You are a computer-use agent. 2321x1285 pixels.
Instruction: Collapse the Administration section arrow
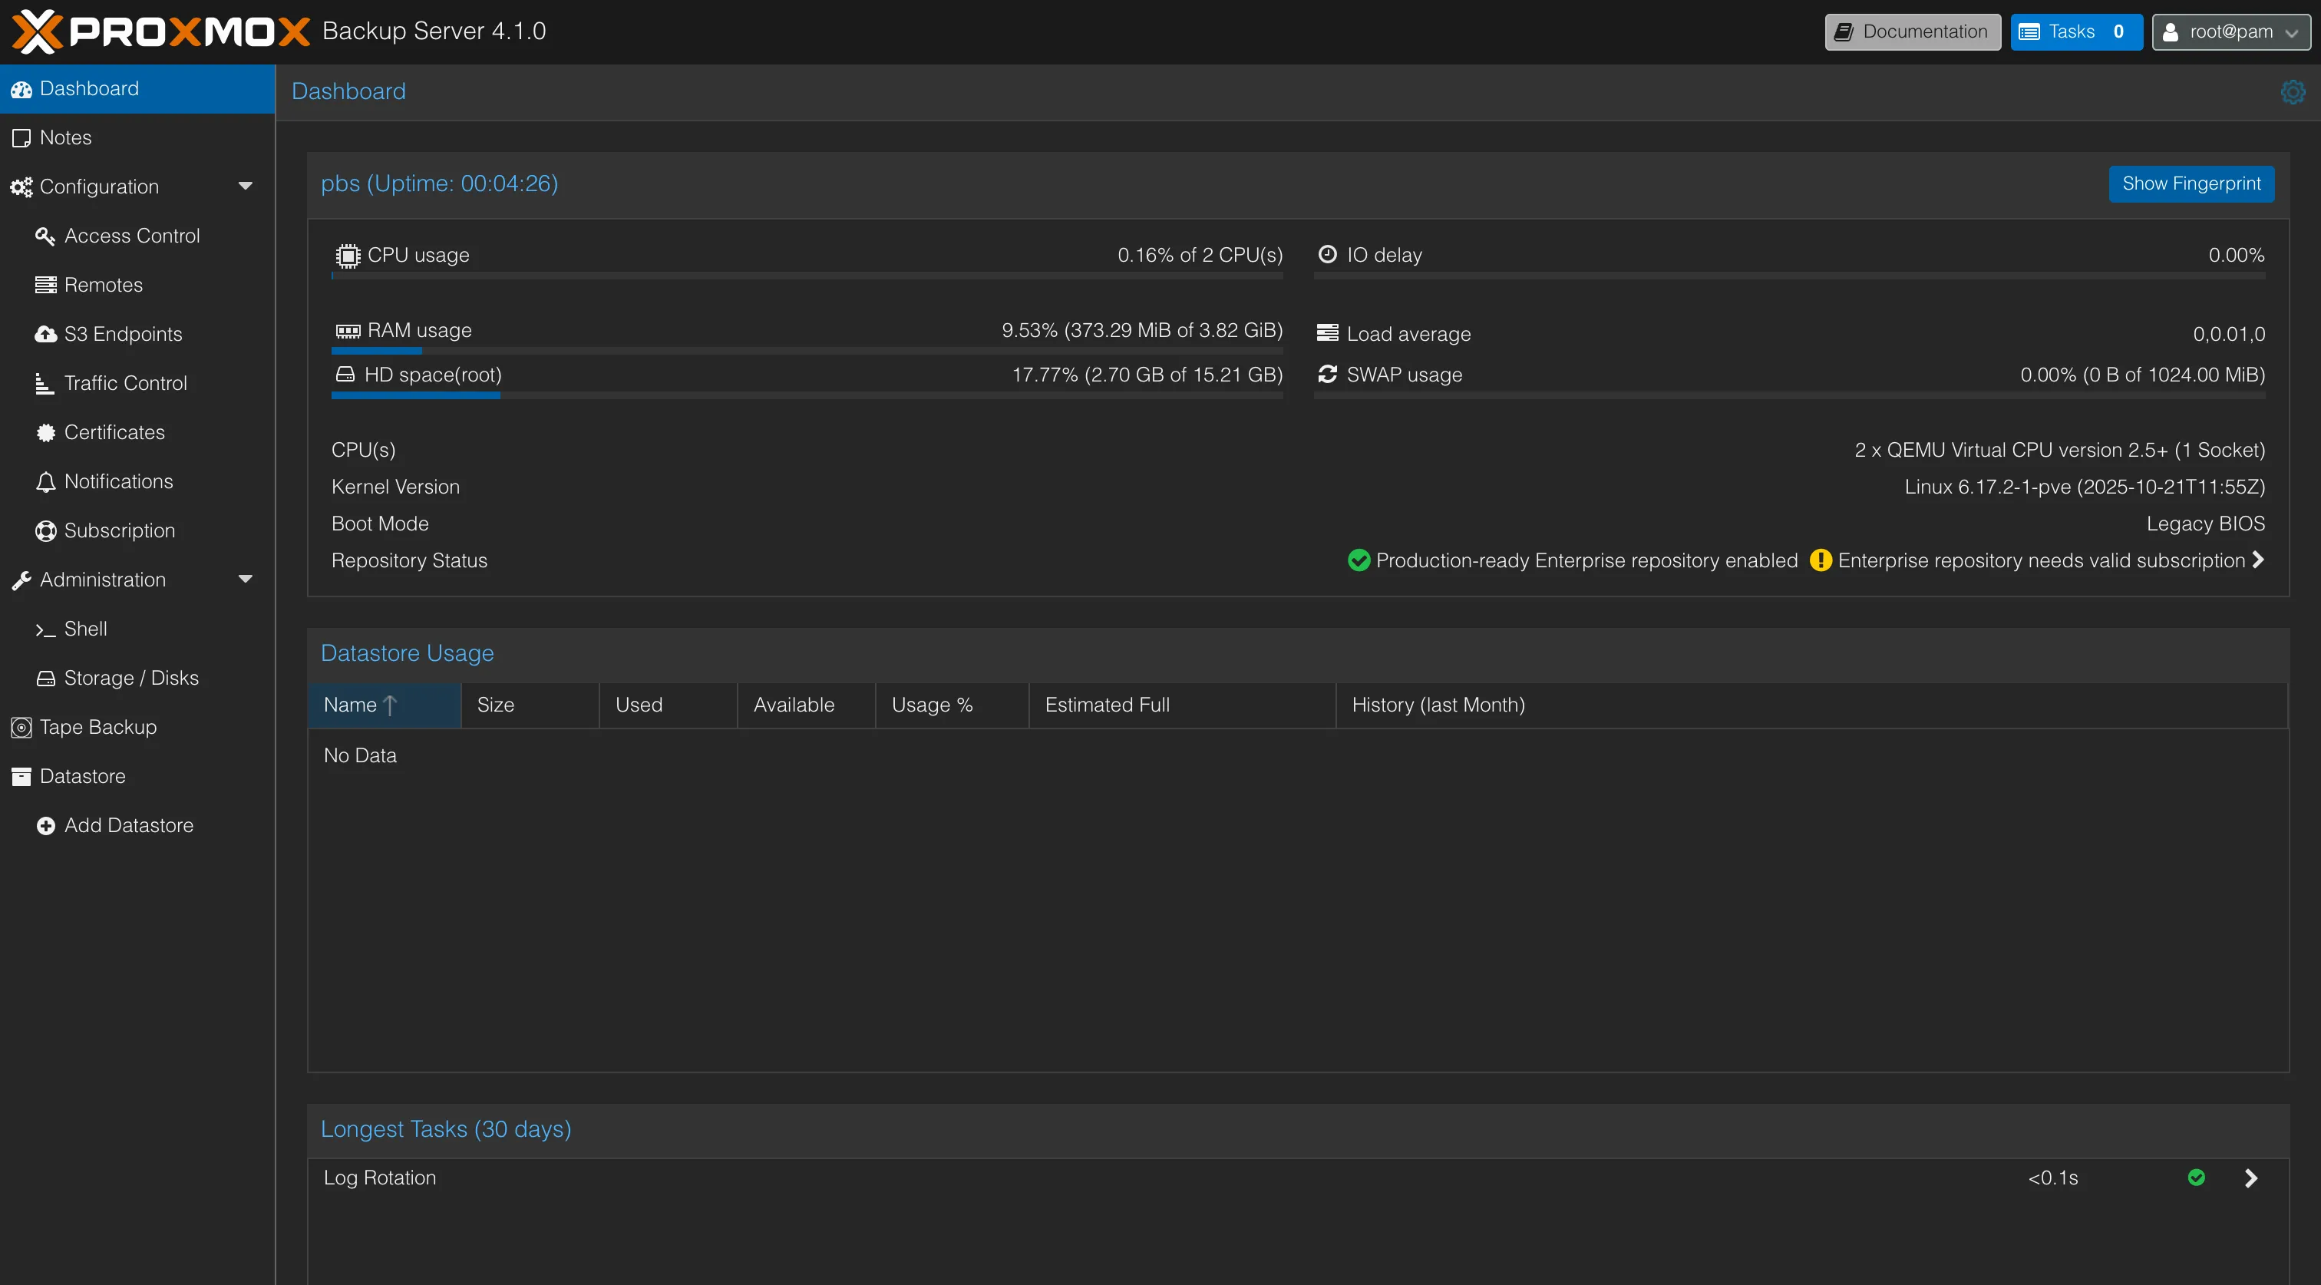tap(245, 580)
